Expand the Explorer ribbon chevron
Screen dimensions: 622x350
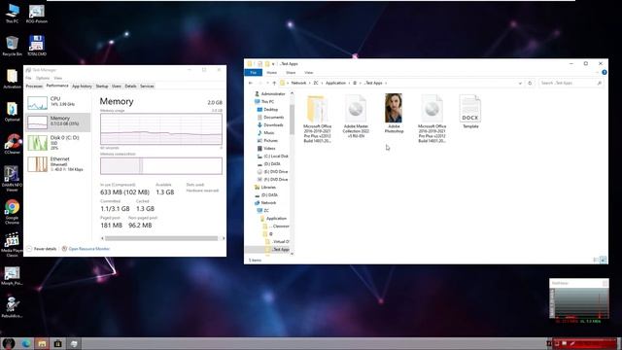597,72
